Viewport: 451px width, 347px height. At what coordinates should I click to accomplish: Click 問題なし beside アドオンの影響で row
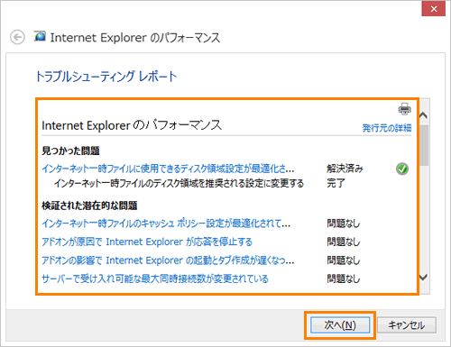[x=344, y=260]
